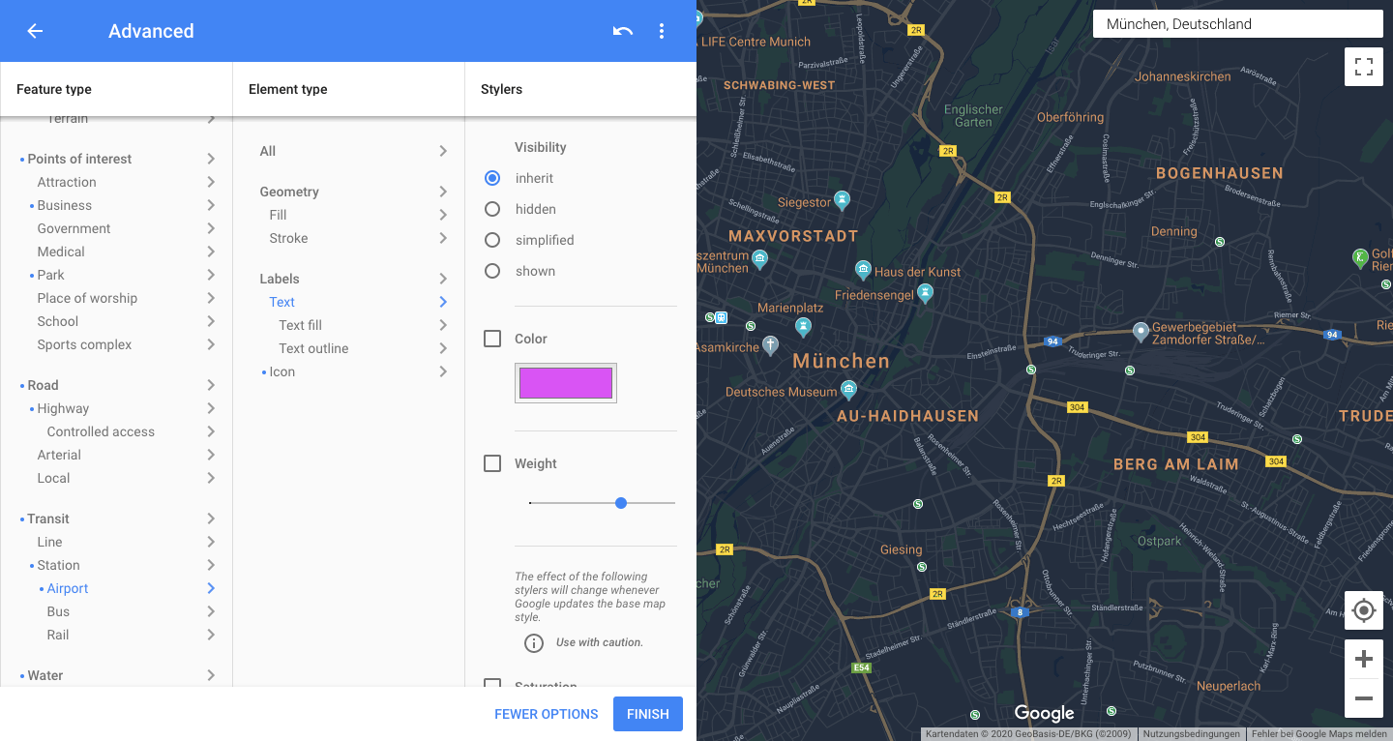Open the magenta color swatch
The image size is (1393, 741).
pos(566,383)
